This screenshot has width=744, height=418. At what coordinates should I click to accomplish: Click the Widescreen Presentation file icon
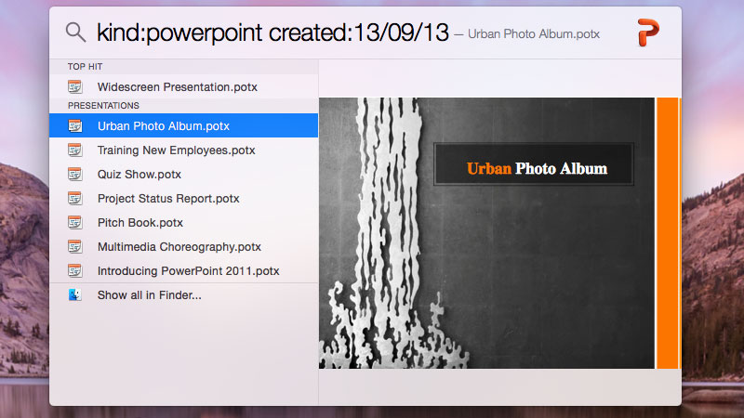tap(75, 87)
